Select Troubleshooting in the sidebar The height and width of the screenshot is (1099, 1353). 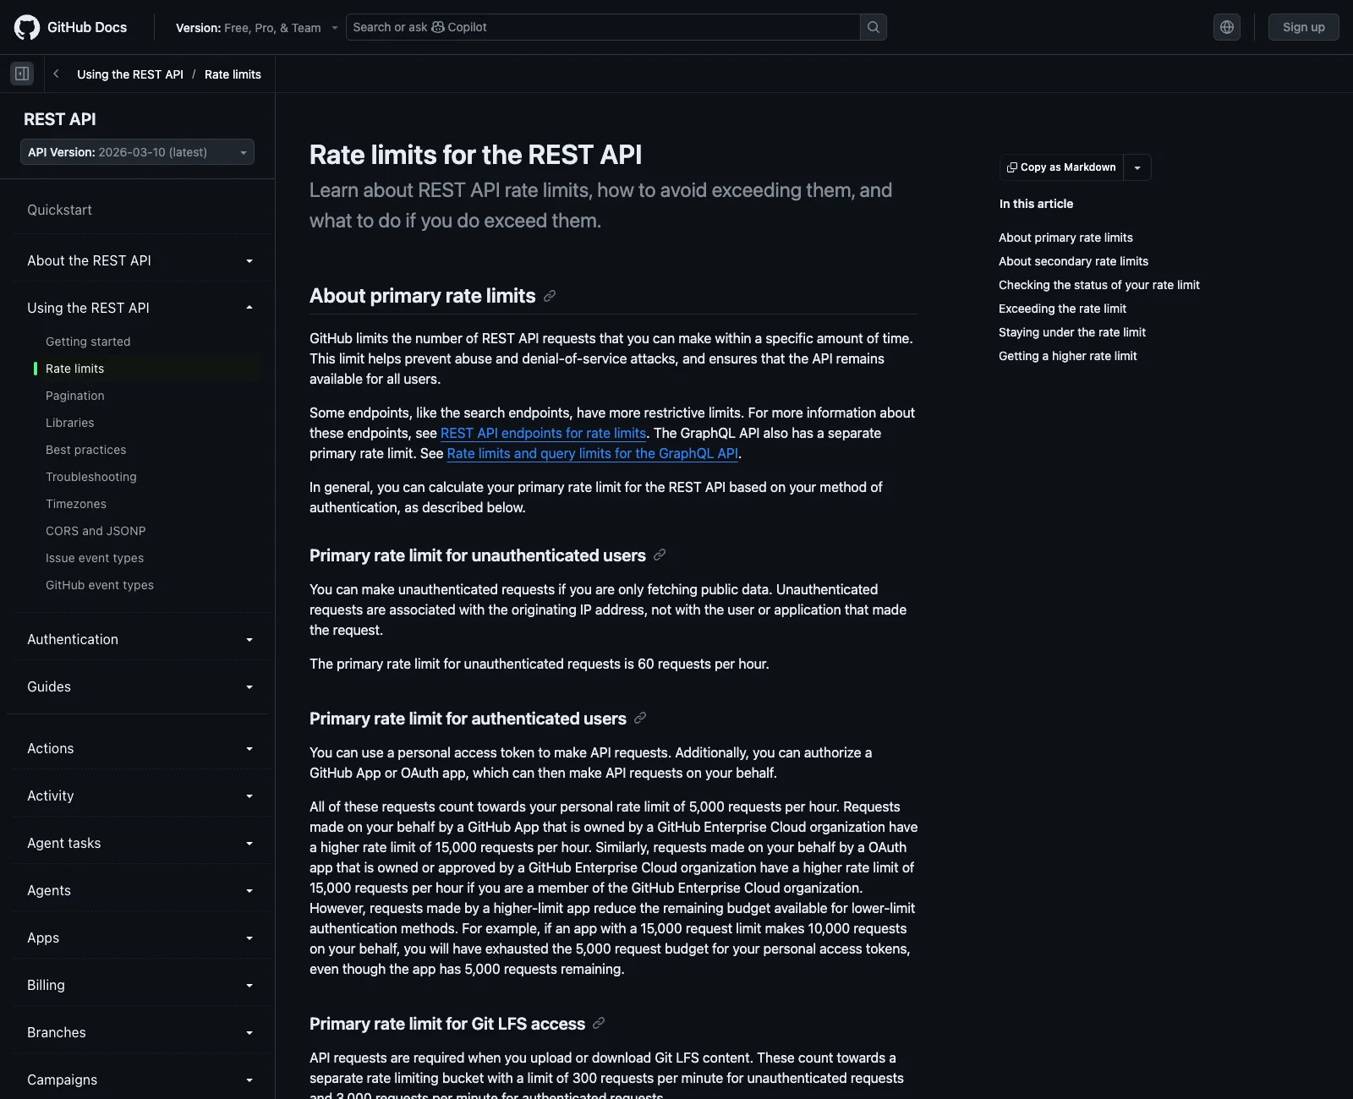click(91, 477)
